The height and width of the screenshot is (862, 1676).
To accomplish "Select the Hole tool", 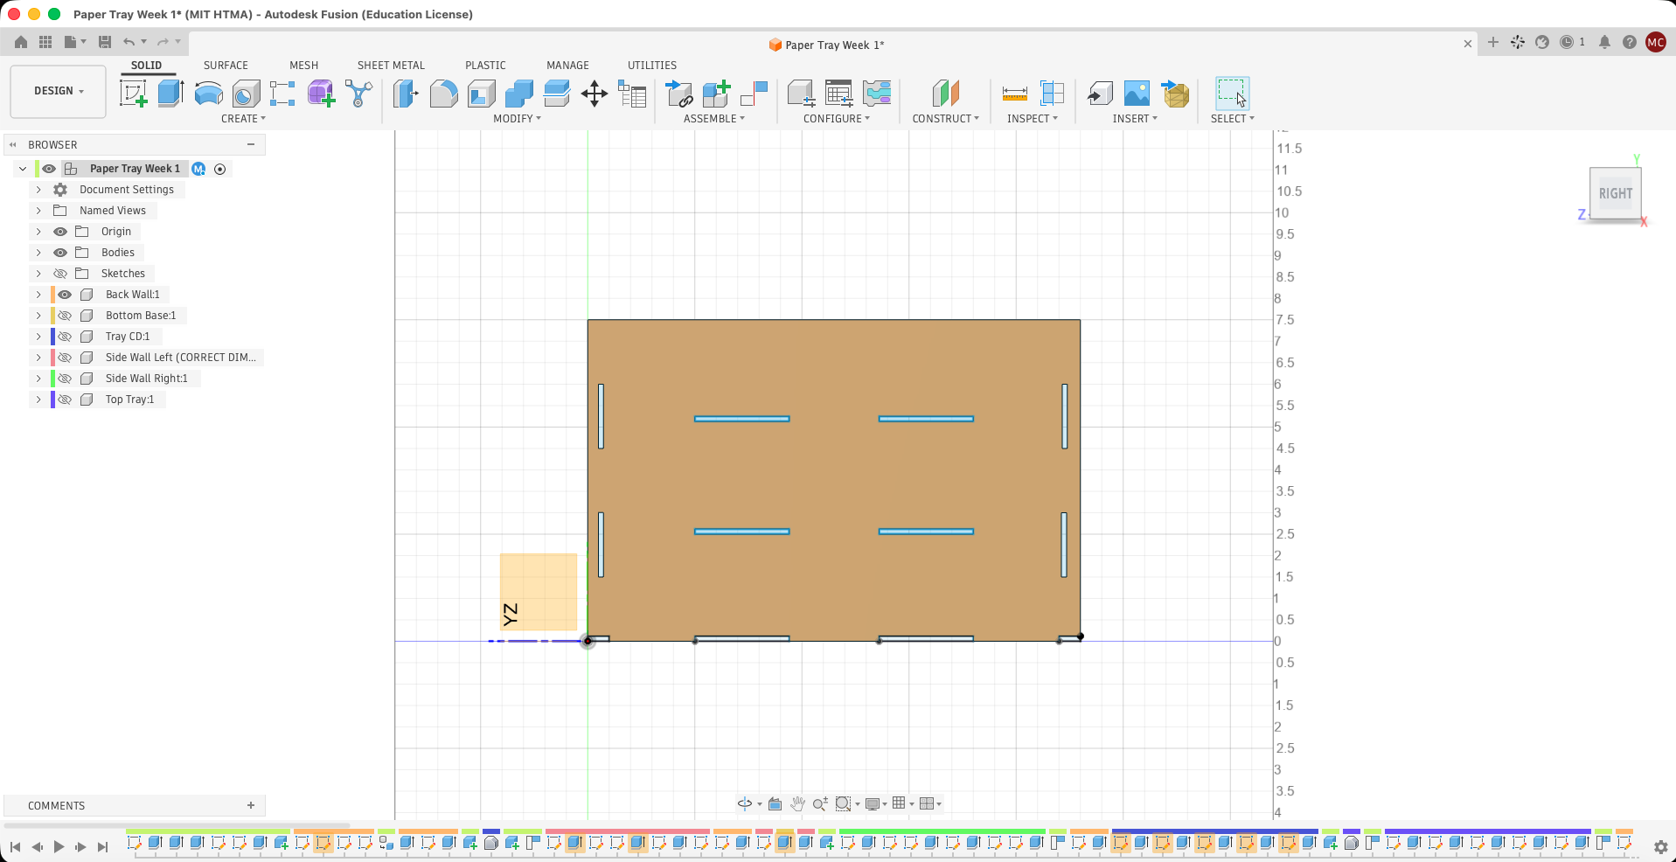I will (x=246, y=94).
